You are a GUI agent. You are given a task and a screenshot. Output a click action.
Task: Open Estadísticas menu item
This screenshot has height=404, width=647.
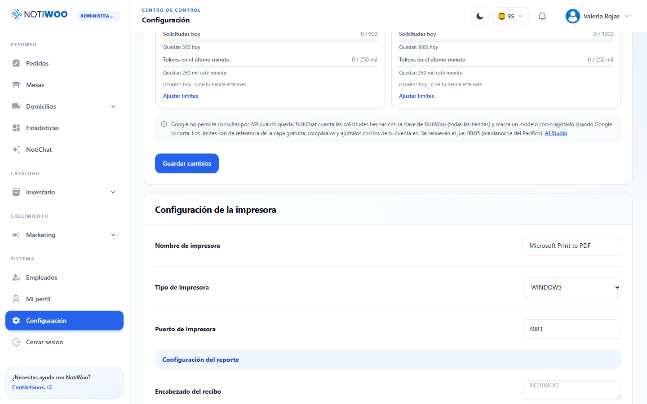click(64, 128)
